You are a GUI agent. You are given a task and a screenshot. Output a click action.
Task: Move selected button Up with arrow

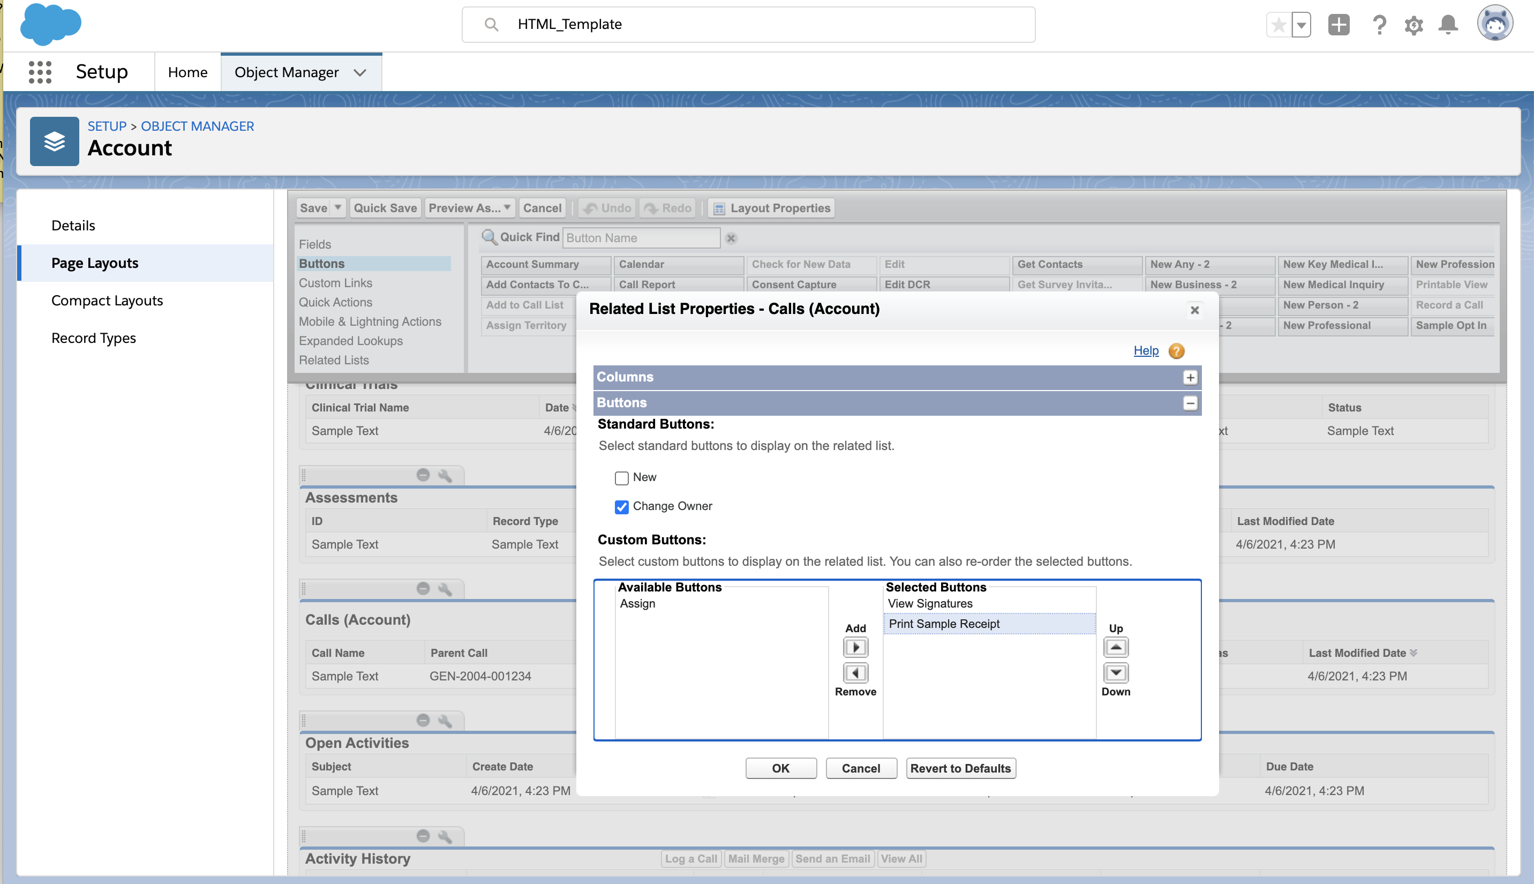(1115, 647)
